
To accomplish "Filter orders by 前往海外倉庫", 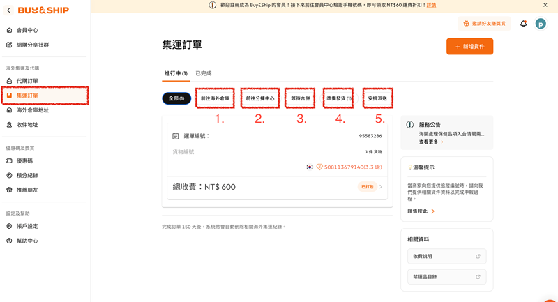I will 215,98.
